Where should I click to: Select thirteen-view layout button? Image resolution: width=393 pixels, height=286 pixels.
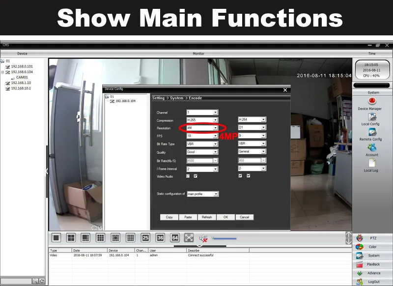point(115,238)
